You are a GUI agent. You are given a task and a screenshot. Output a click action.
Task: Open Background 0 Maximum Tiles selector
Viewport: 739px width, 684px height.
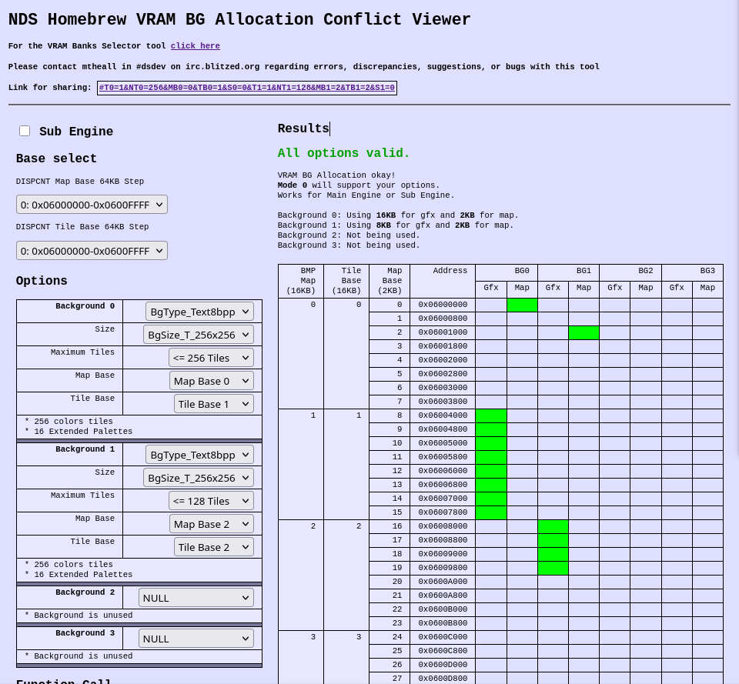pos(211,357)
